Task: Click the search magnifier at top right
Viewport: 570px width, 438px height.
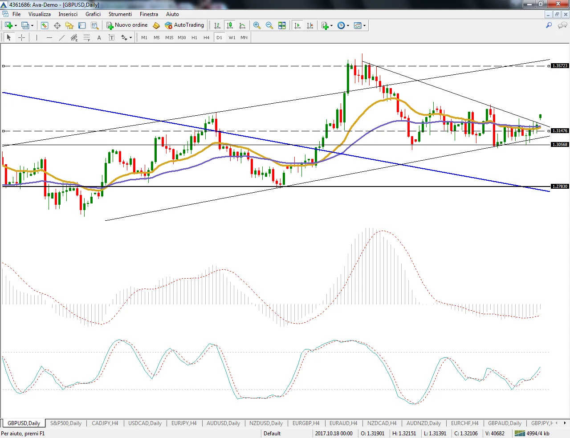Action: coord(549,25)
